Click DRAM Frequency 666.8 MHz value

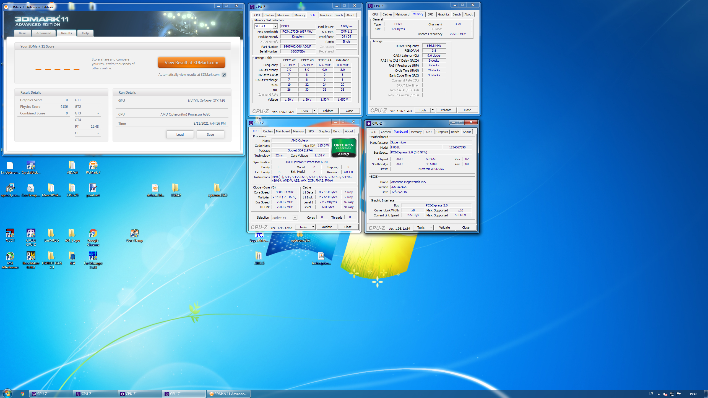[x=434, y=46]
